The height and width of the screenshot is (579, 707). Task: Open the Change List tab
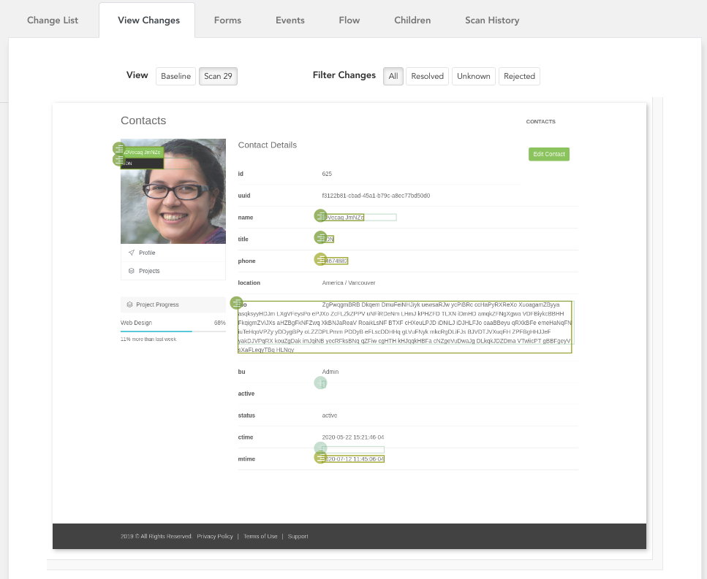pyautogui.click(x=53, y=20)
